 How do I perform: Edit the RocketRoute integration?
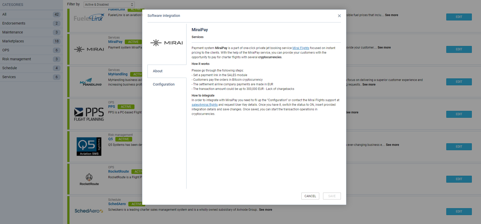pos(459,179)
